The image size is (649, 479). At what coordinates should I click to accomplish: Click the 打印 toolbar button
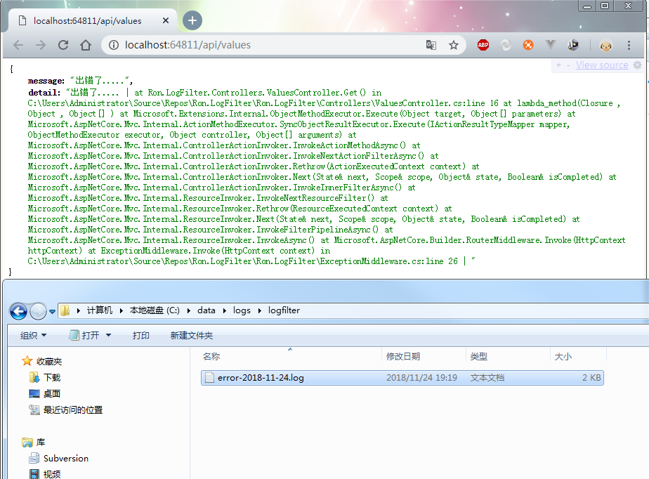pyautogui.click(x=141, y=336)
